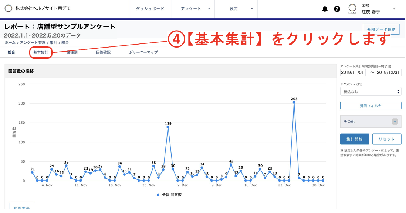Click the リセット button

pos(387,139)
